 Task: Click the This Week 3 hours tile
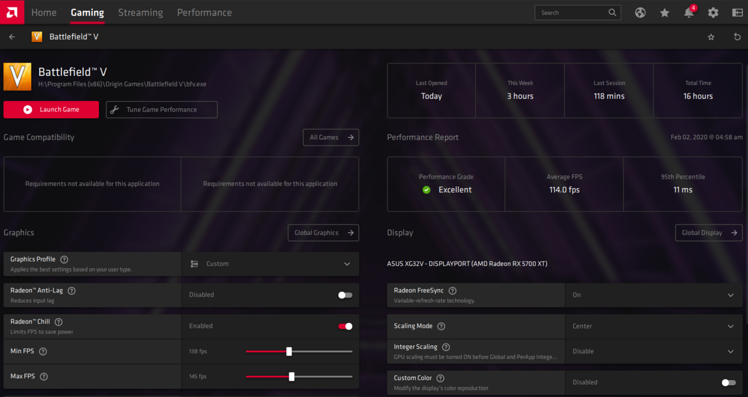(520, 90)
